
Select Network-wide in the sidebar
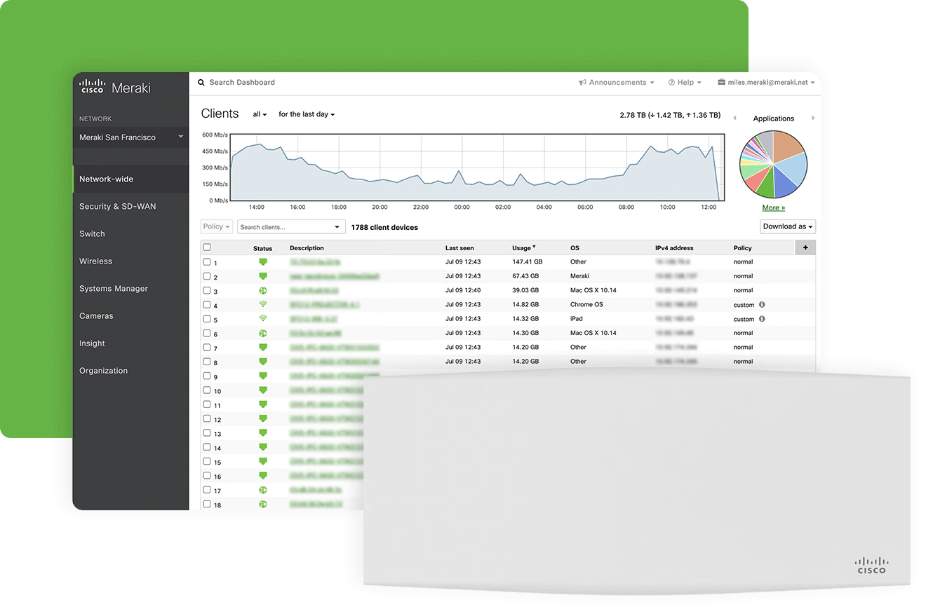(131, 179)
